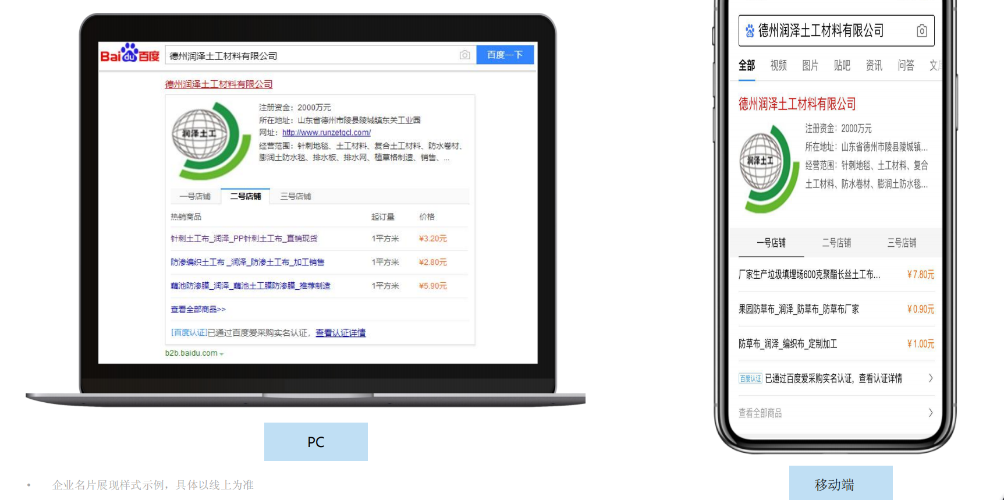
Task: Switch to 二号店铺 tab on mobile
Action: point(836,243)
